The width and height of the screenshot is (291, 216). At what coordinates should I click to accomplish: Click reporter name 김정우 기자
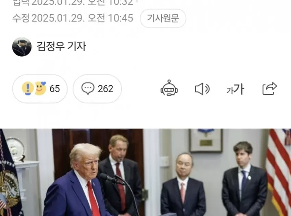tap(61, 46)
